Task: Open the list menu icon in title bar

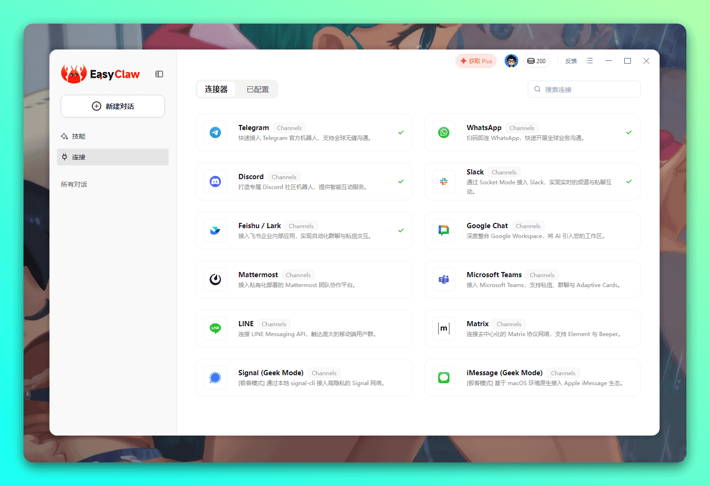Action: [x=589, y=61]
